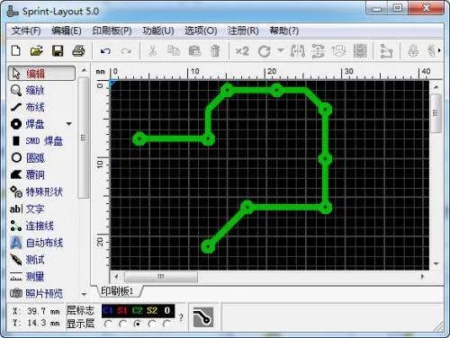Click the red S1 layer label

pos(122,311)
